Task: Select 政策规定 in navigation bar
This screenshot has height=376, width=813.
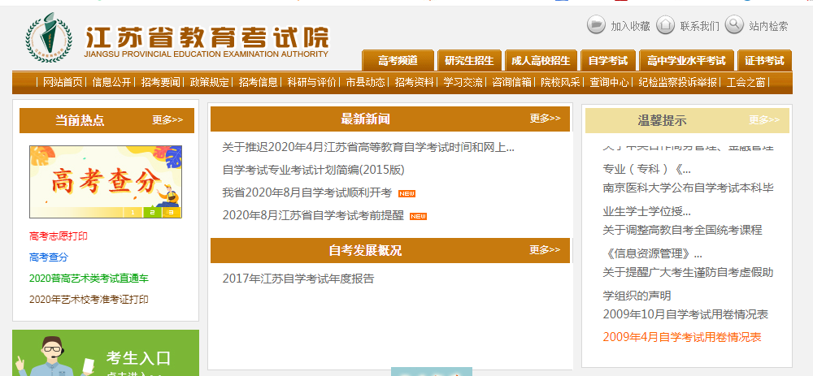Action: 210,82
